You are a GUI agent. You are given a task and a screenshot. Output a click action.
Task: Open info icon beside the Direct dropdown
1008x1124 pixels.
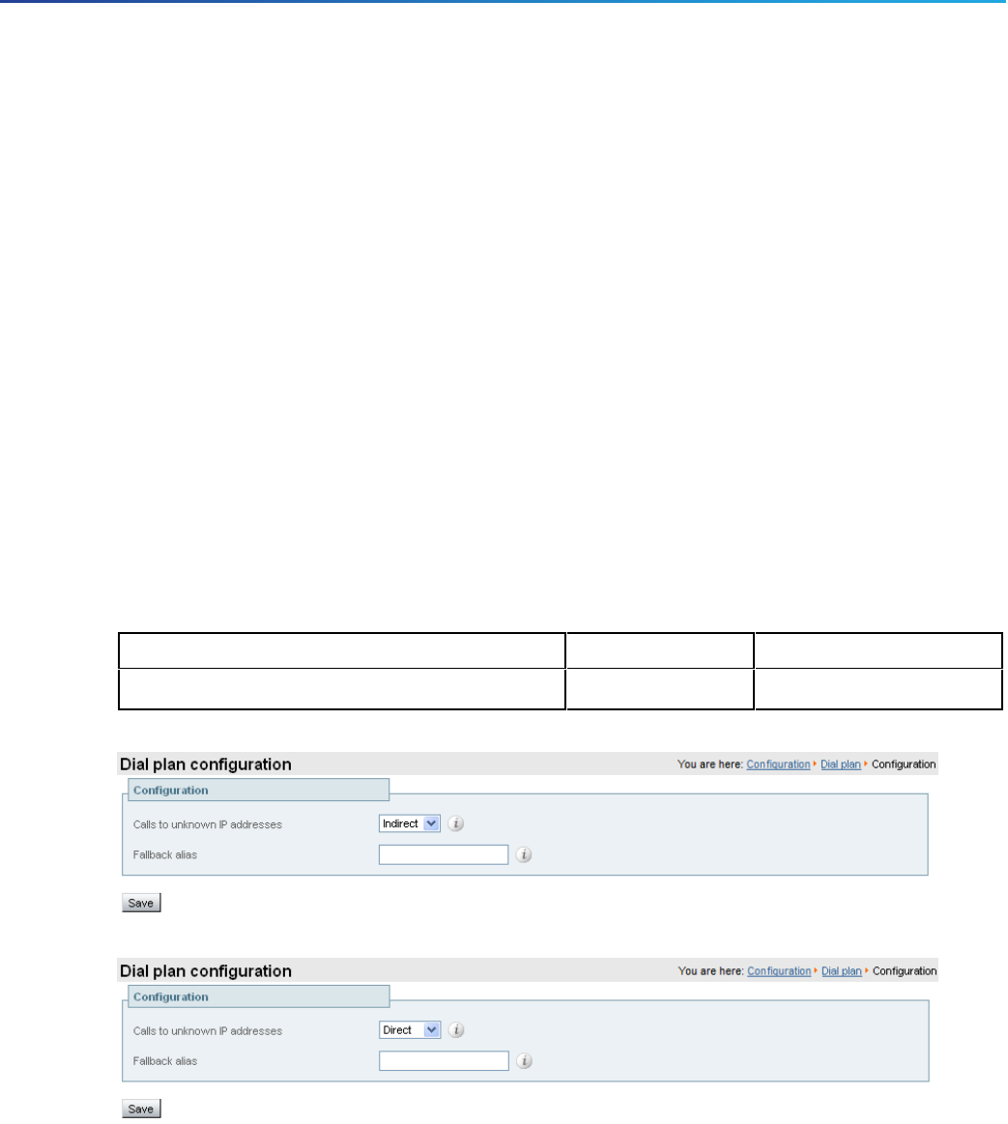tap(457, 1030)
